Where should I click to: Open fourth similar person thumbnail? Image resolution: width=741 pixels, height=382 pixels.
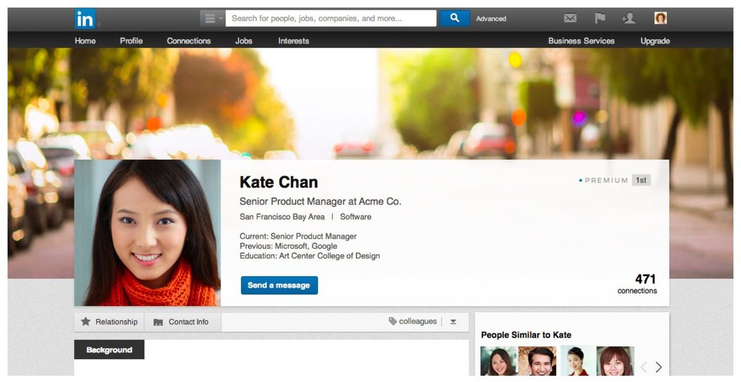(616, 362)
